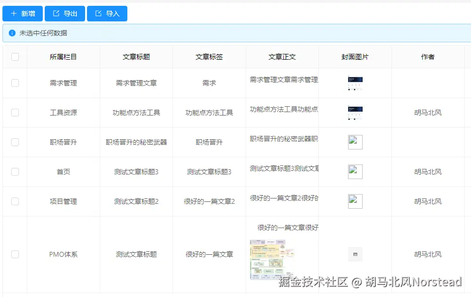Click the 文章正文 column header
Screen dimensions: 471x297
coord(282,57)
